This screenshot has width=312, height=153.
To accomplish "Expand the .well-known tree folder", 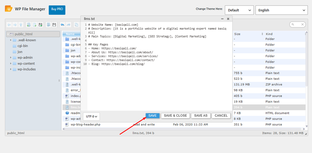I will (x=10, y=40).
